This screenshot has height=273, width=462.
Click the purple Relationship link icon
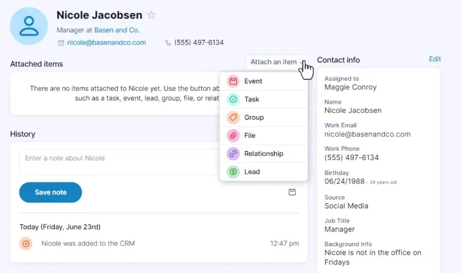click(x=233, y=154)
